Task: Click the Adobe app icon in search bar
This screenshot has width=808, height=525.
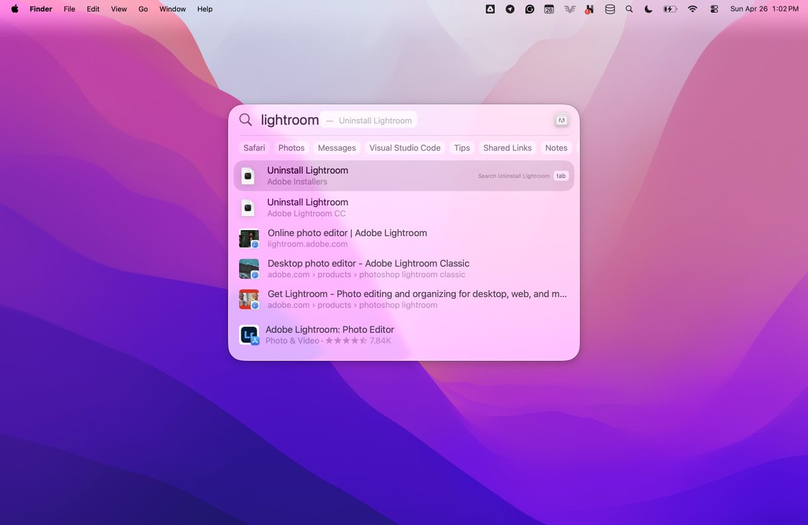Action: tap(562, 120)
